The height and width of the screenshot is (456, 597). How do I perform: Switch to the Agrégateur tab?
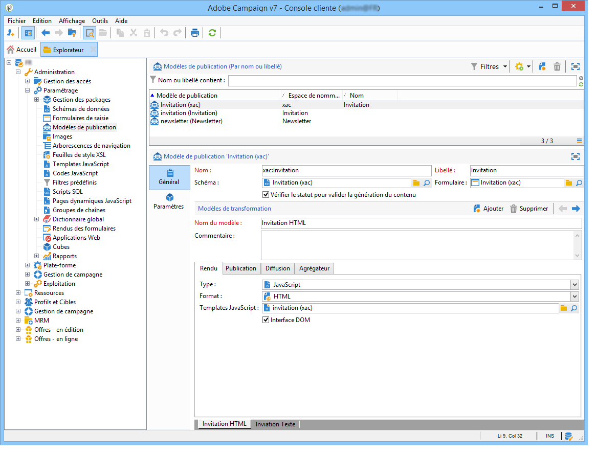coord(314,269)
